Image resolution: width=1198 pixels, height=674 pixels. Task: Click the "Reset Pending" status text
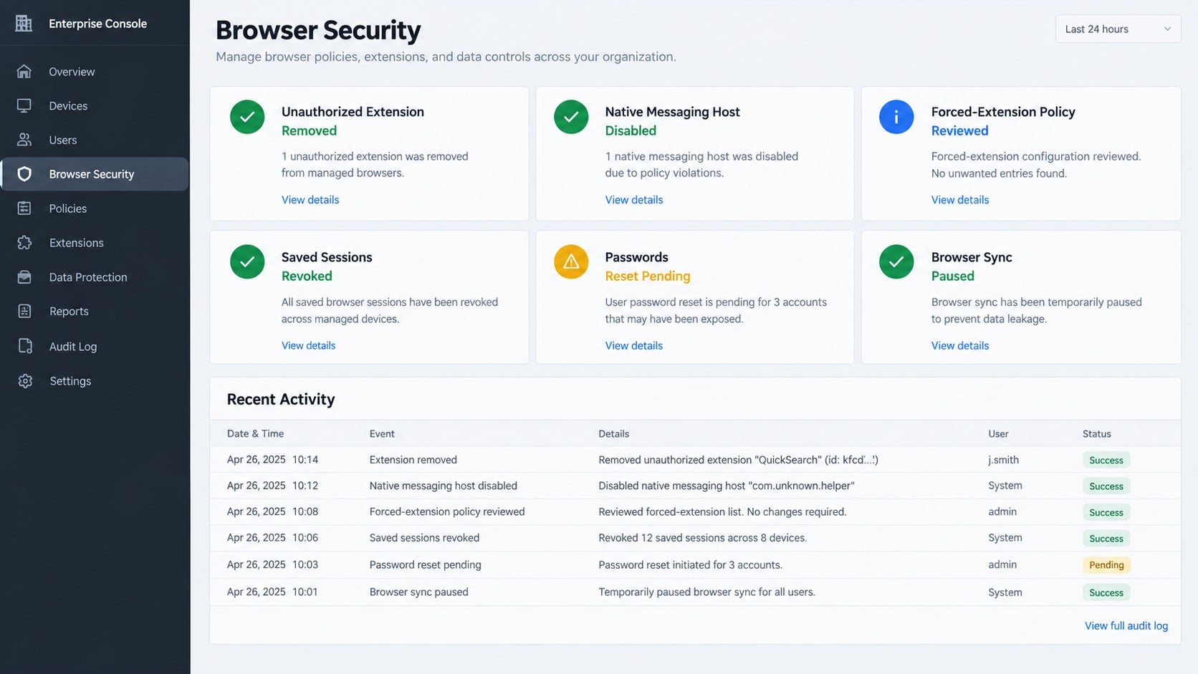point(648,276)
